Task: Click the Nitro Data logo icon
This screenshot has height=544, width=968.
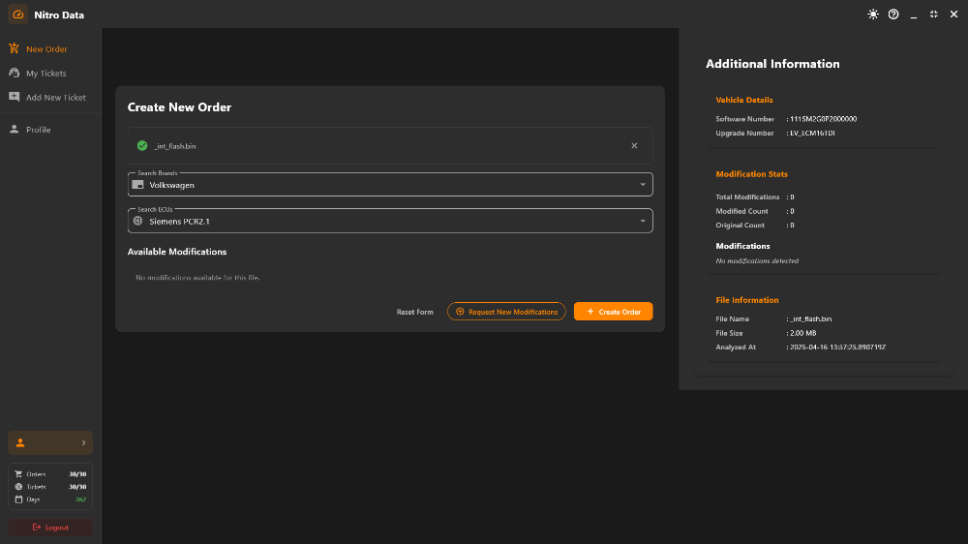Action: (17, 15)
